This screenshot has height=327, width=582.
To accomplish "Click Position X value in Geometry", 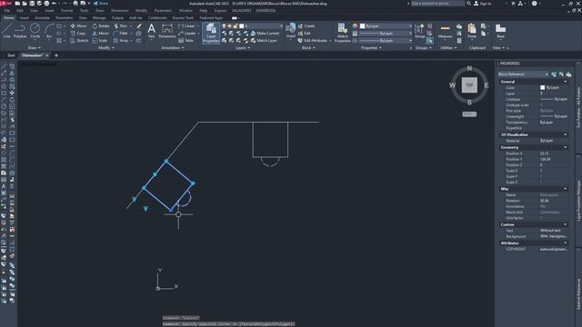I will (553, 154).
